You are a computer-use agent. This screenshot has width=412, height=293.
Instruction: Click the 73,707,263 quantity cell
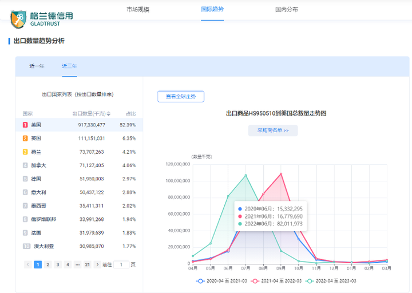92,152
